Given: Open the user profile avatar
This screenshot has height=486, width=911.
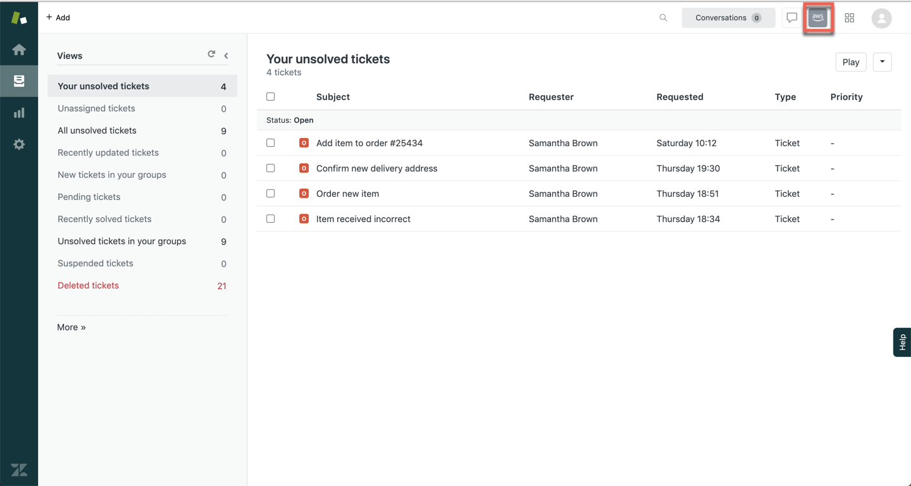Looking at the screenshot, I should 881,18.
